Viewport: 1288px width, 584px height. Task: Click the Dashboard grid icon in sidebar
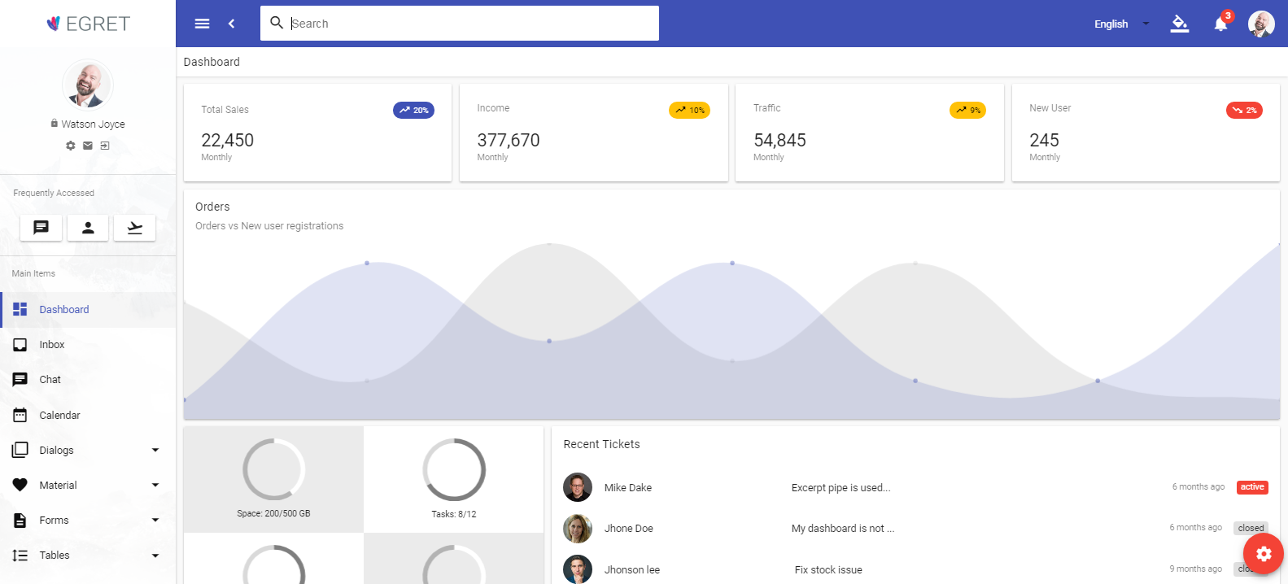(20, 309)
